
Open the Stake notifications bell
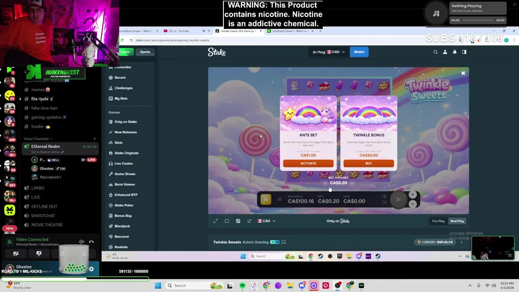(455, 52)
